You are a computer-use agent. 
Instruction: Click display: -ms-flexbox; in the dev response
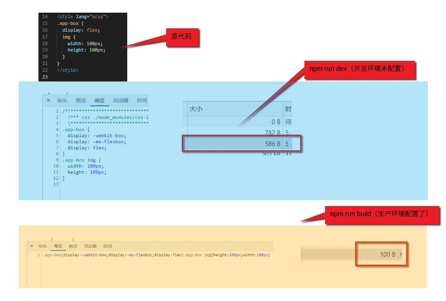(x=97, y=142)
